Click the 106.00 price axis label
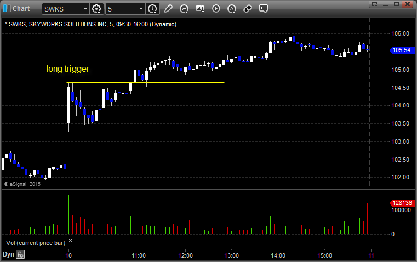Screen dimensions: 417x262 click(400, 33)
